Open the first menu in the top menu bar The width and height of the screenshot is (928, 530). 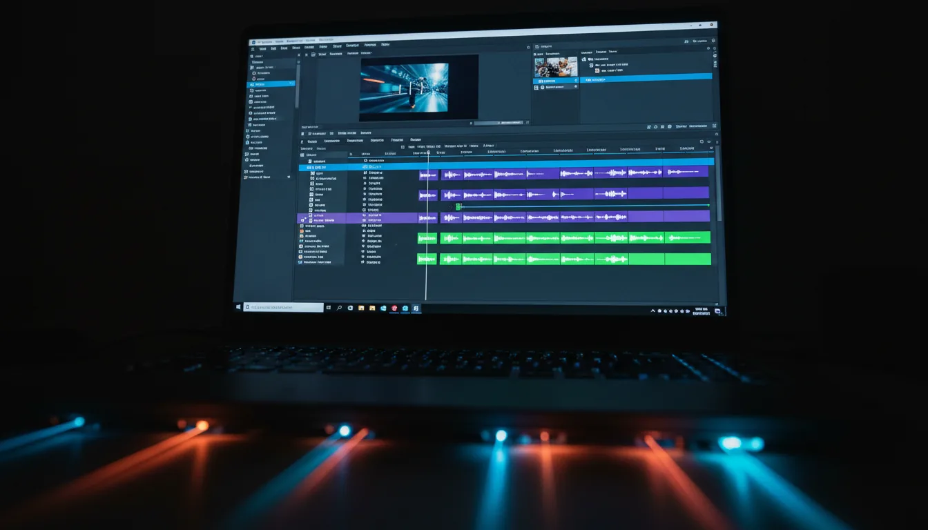click(262, 48)
